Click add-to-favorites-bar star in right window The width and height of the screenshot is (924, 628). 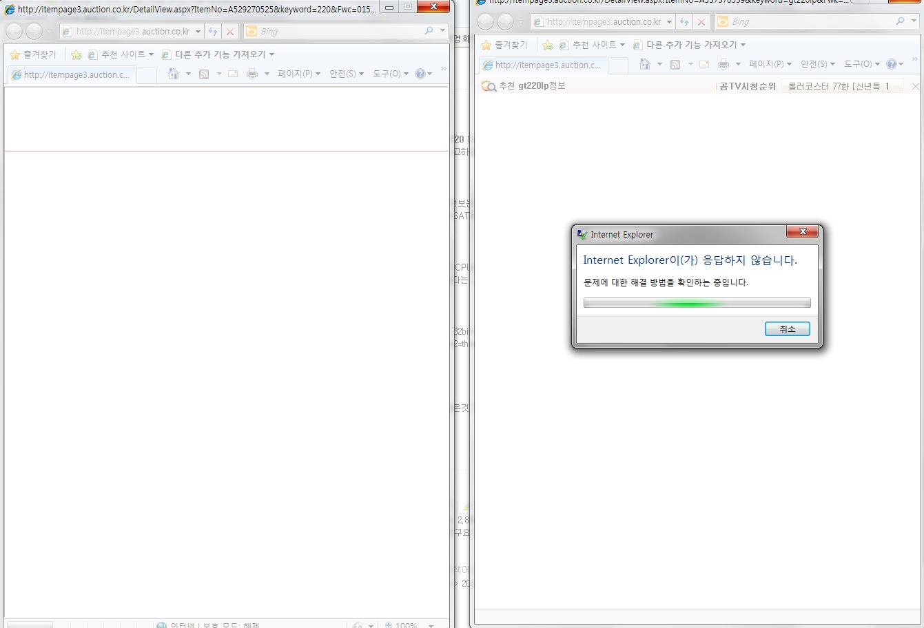tap(548, 45)
